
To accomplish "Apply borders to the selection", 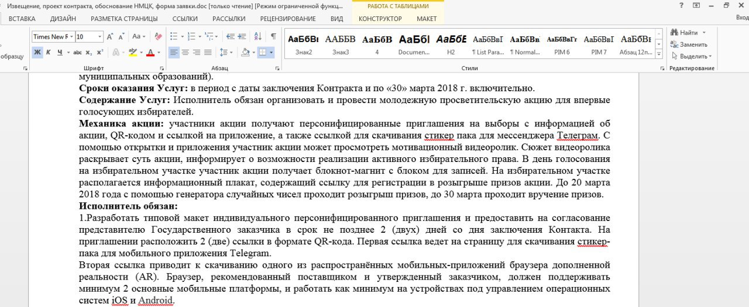I will (x=262, y=53).
